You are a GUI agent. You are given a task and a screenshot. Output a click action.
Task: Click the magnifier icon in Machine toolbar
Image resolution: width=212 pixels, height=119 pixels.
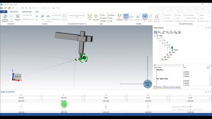tap(180, 32)
